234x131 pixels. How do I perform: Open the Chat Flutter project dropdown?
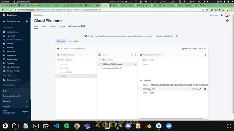(x=39, y=15)
